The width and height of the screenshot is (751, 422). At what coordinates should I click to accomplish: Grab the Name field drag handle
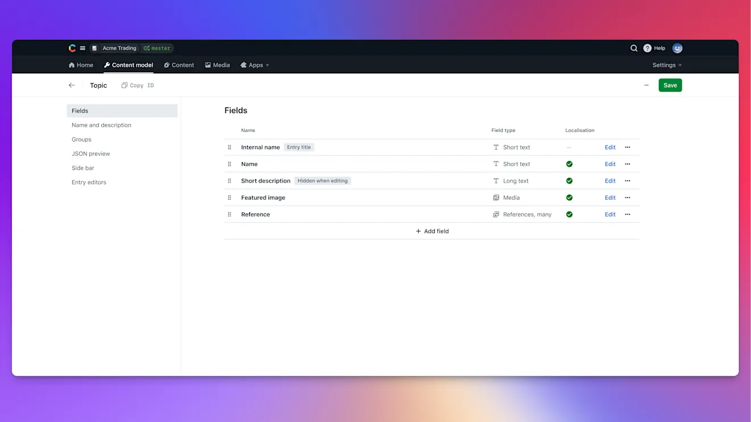[x=229, y=164]
